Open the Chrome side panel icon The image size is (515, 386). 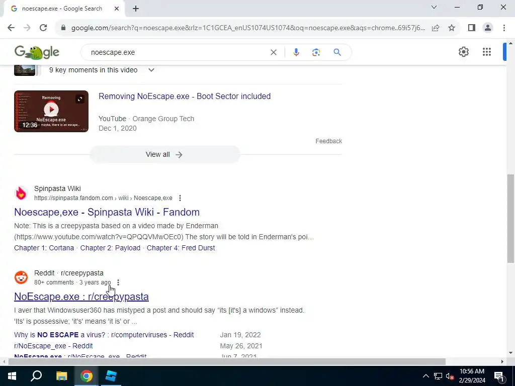click(472, 28)
